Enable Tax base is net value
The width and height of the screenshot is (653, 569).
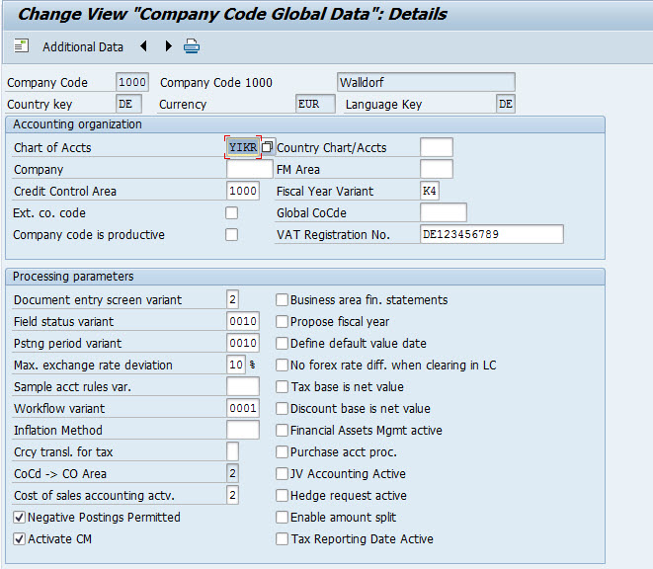[x=282, y=386]
